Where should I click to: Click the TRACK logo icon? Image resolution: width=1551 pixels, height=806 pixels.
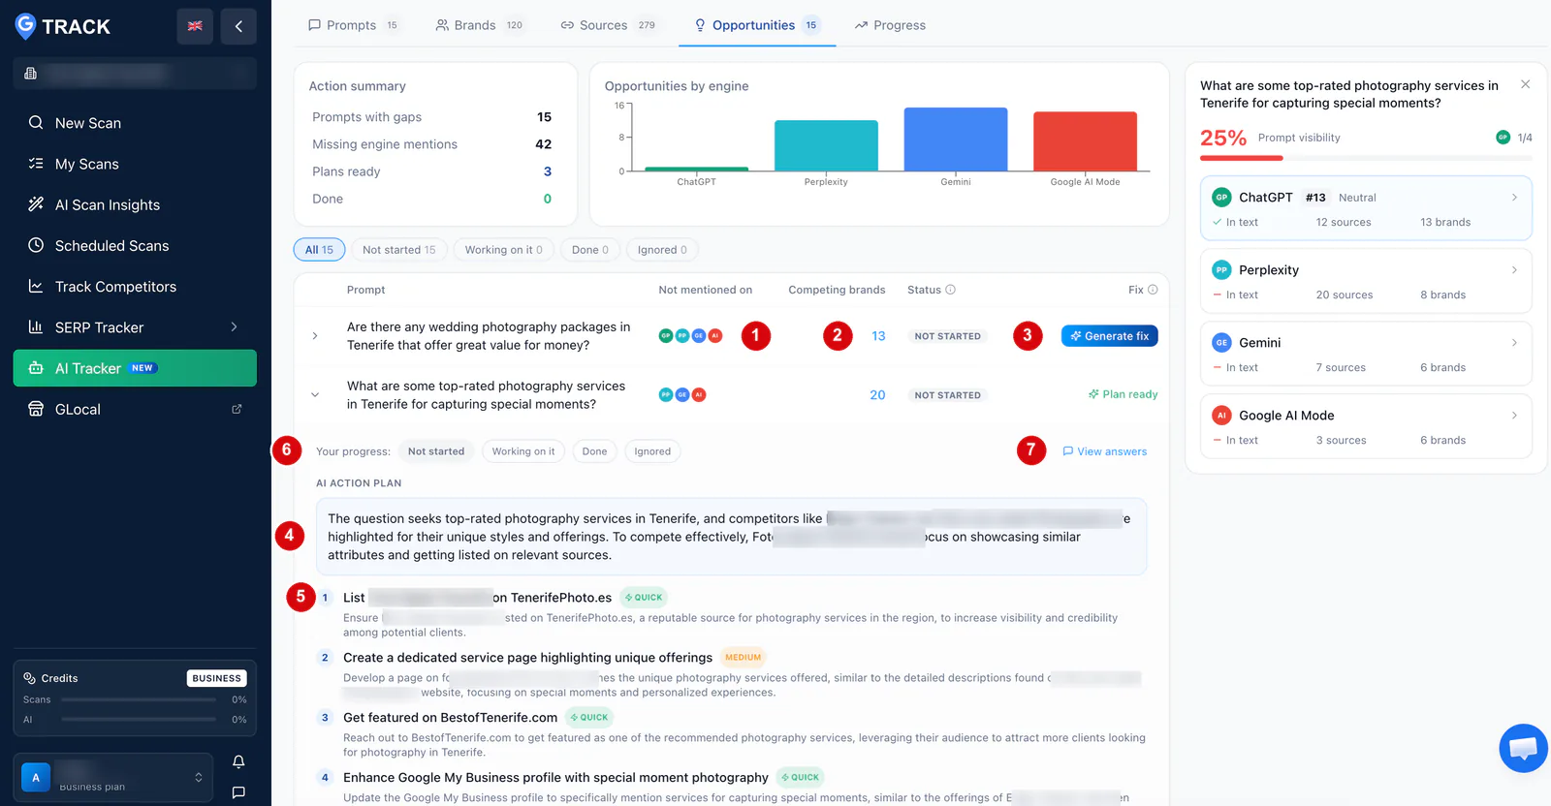point(25,26)
